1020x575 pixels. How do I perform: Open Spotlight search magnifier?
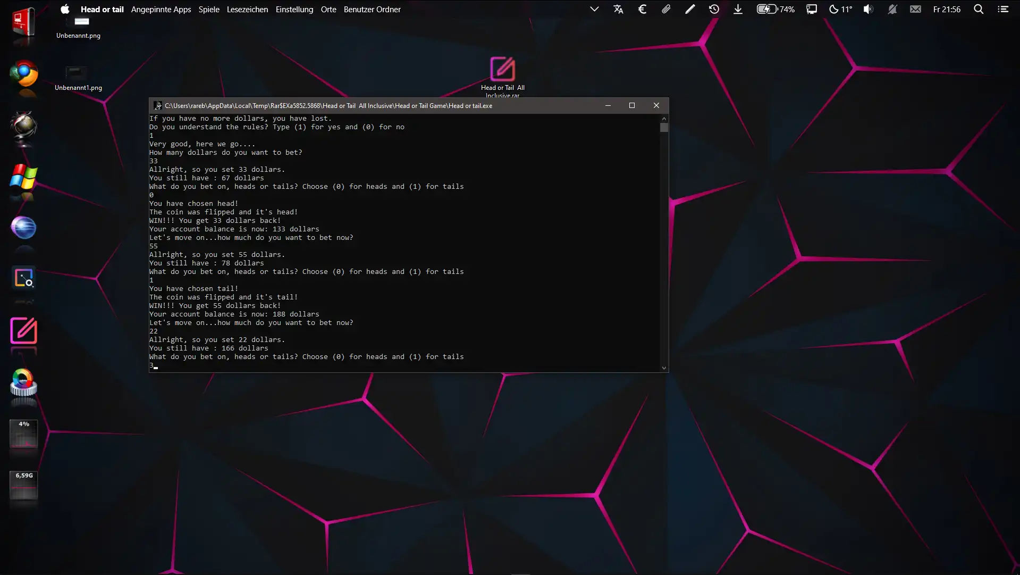(979, 9)
